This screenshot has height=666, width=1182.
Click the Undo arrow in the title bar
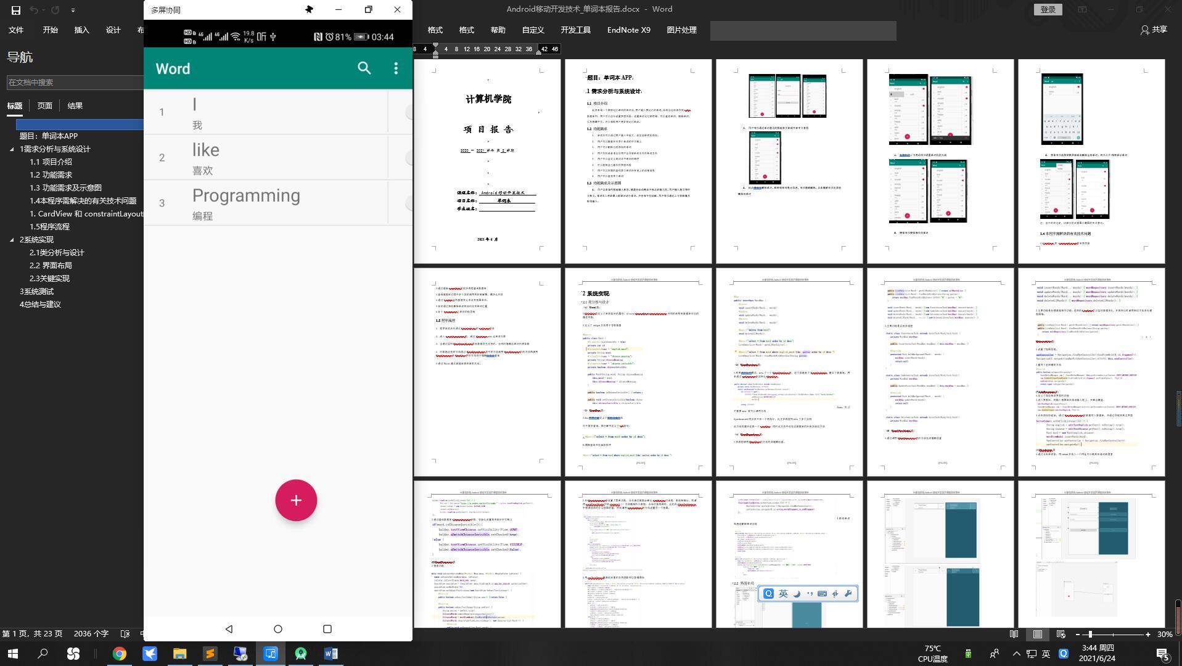(35, 10)
